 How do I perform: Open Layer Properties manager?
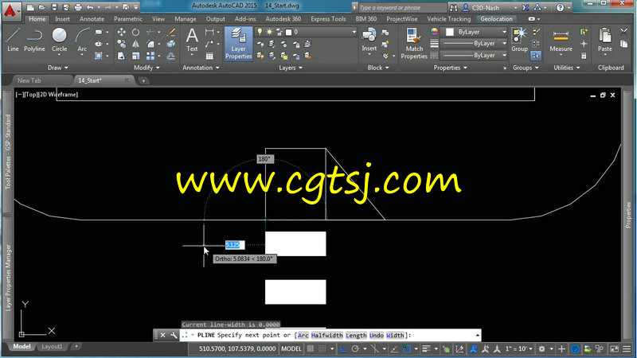click(238, 44)
